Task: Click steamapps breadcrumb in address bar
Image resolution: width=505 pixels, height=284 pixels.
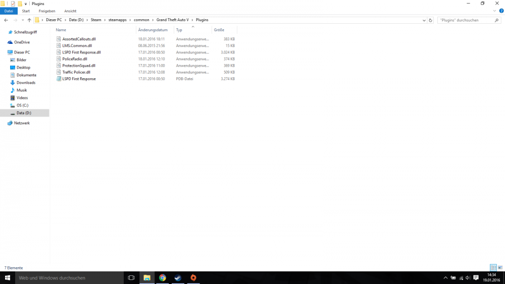Action: [118, 20]
